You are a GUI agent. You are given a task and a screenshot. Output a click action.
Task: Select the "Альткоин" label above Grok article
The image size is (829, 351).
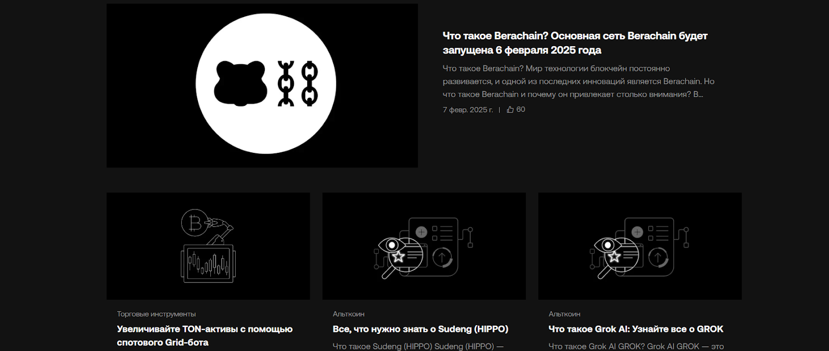564,314
